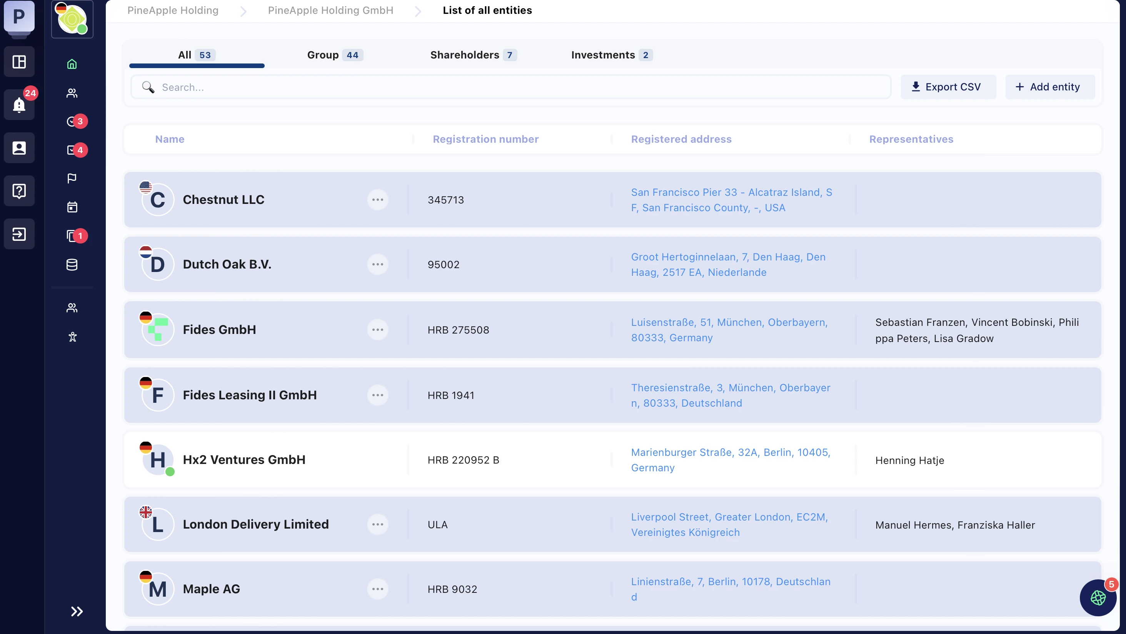Sort by Registration number column header
Screen dimensions: 1126x634
[485, 139]
